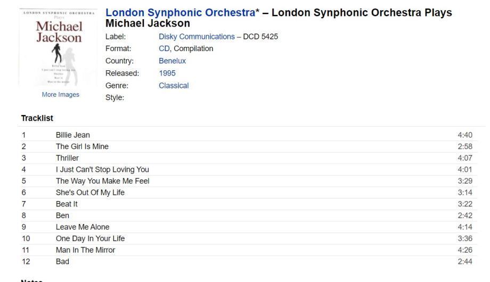Click the Michael Jackson album cover thumbnail

(59, 47)
